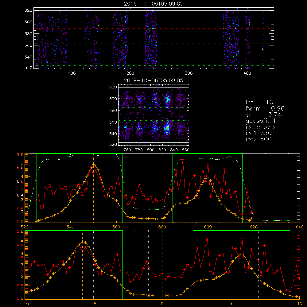Click x-axis label -5 of the offset profile plot
Screen dimensions: 307x307
[x=93, y=304]
